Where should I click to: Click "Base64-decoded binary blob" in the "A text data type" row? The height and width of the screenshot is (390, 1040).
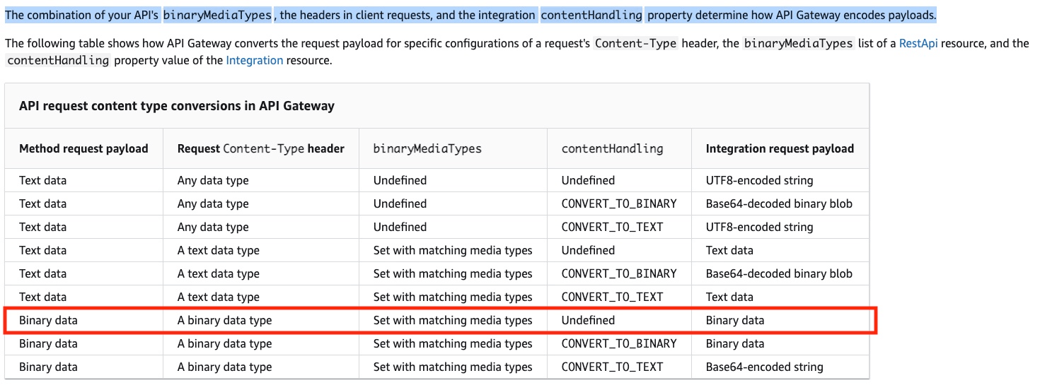coord(779,273)
